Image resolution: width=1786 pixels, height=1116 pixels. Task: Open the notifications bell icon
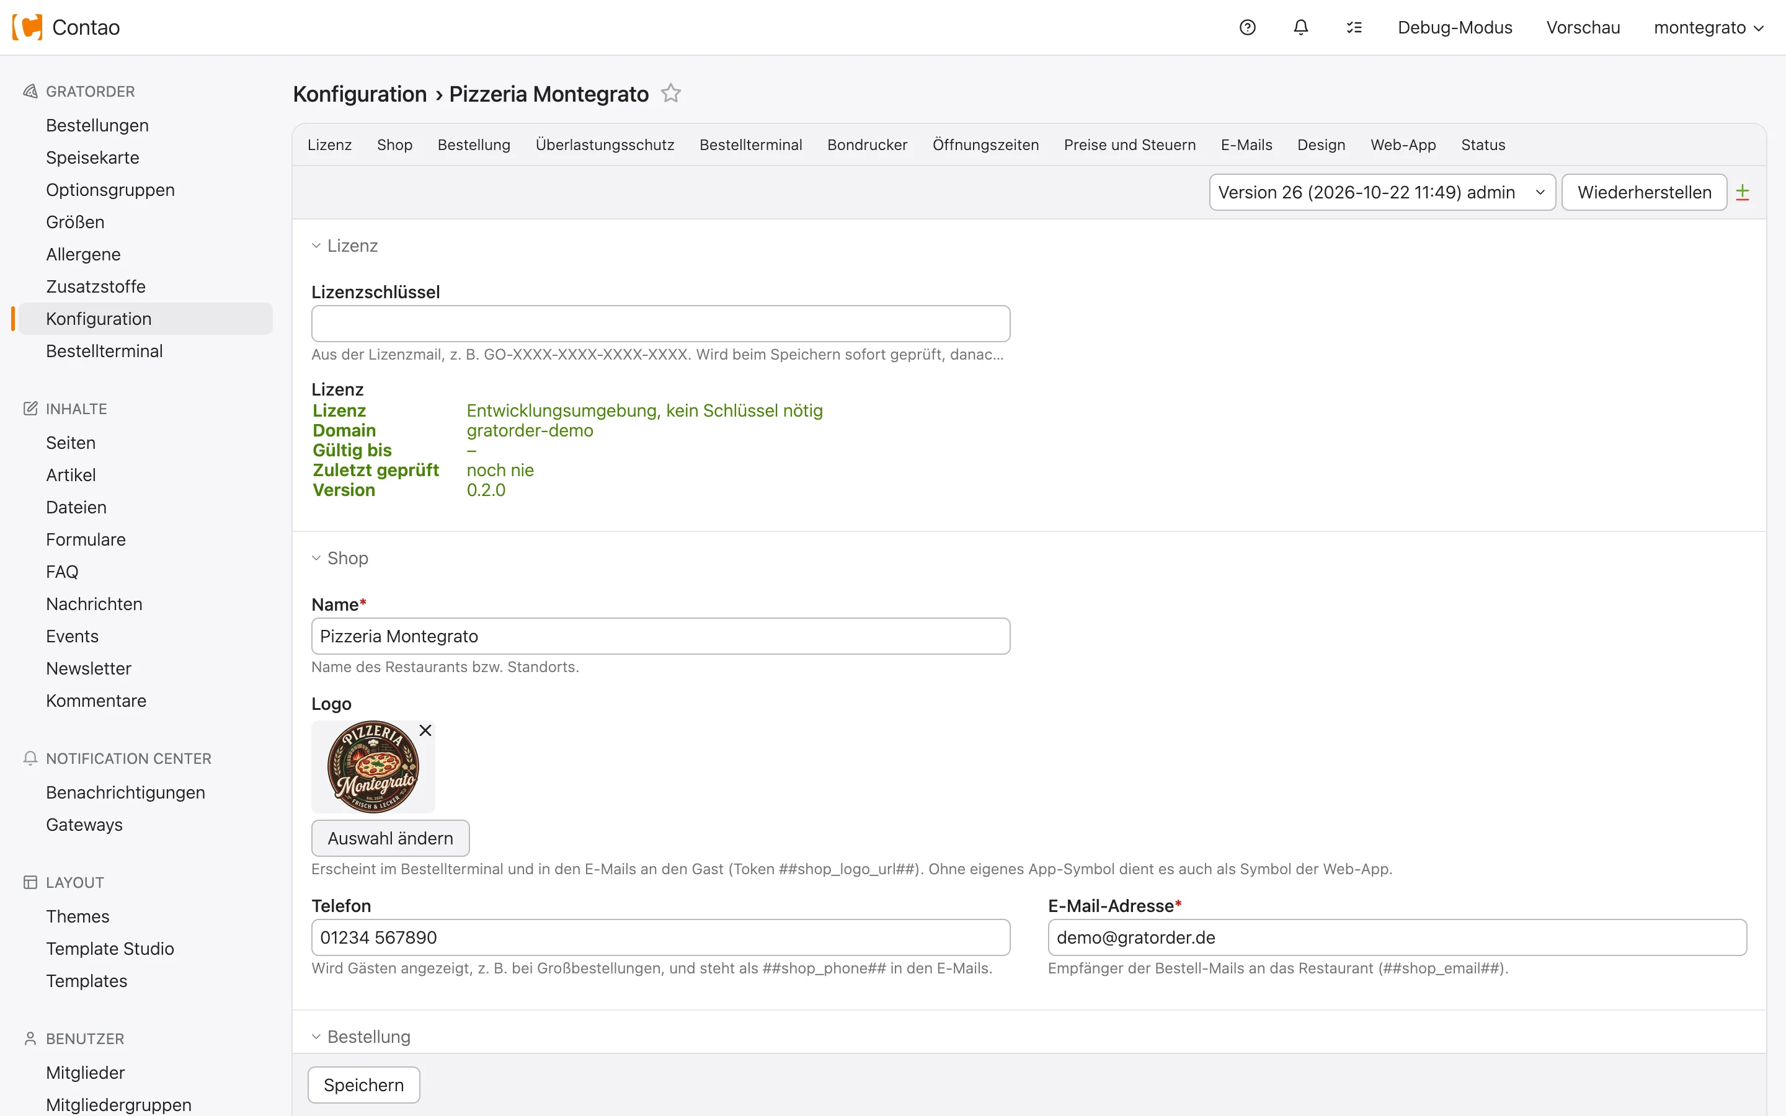pos(1300,27)
